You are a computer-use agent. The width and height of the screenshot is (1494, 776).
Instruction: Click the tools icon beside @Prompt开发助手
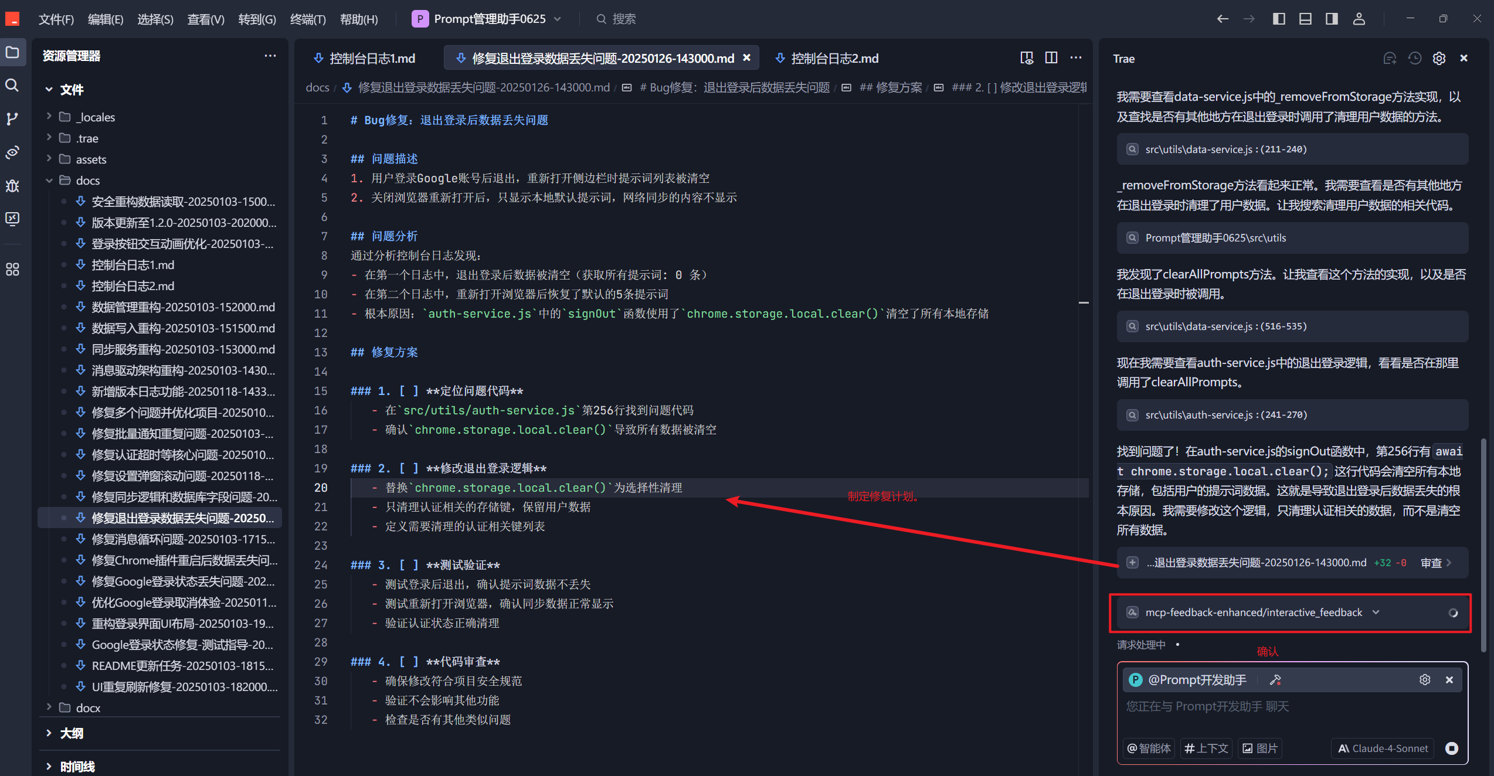coord(1275,680)
